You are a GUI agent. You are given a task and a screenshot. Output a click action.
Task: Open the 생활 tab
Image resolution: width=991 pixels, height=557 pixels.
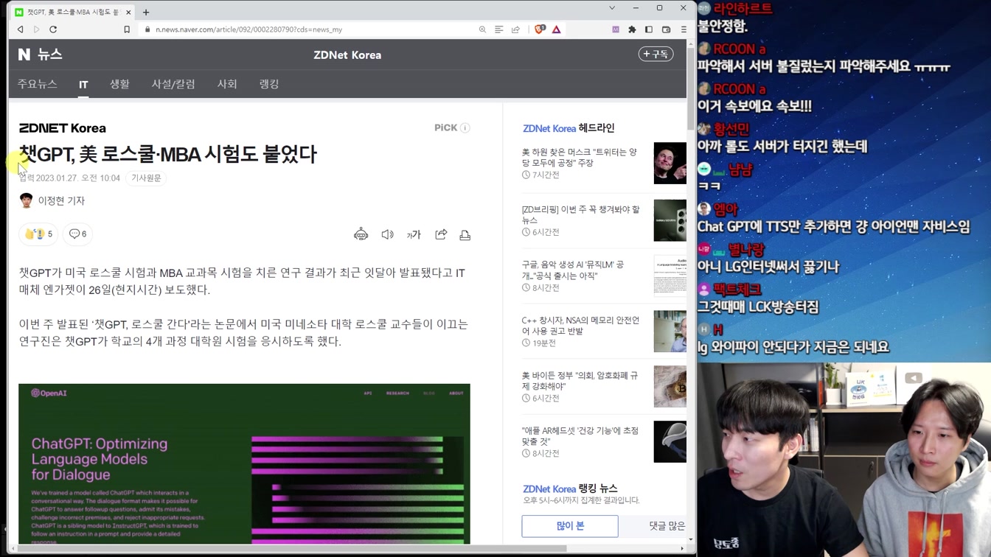pos(119,84)
